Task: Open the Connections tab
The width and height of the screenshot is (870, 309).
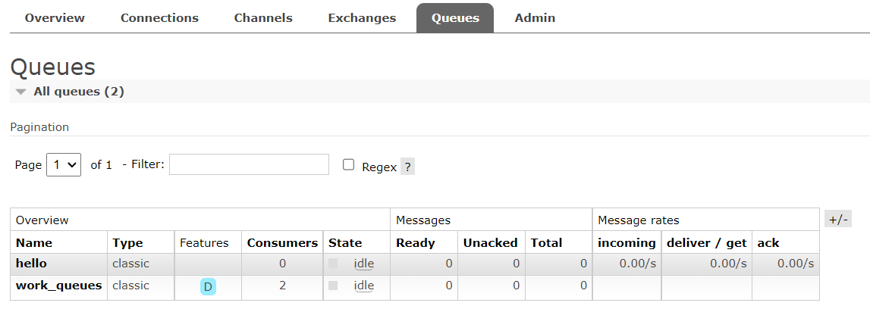Action: pos(159,18)
